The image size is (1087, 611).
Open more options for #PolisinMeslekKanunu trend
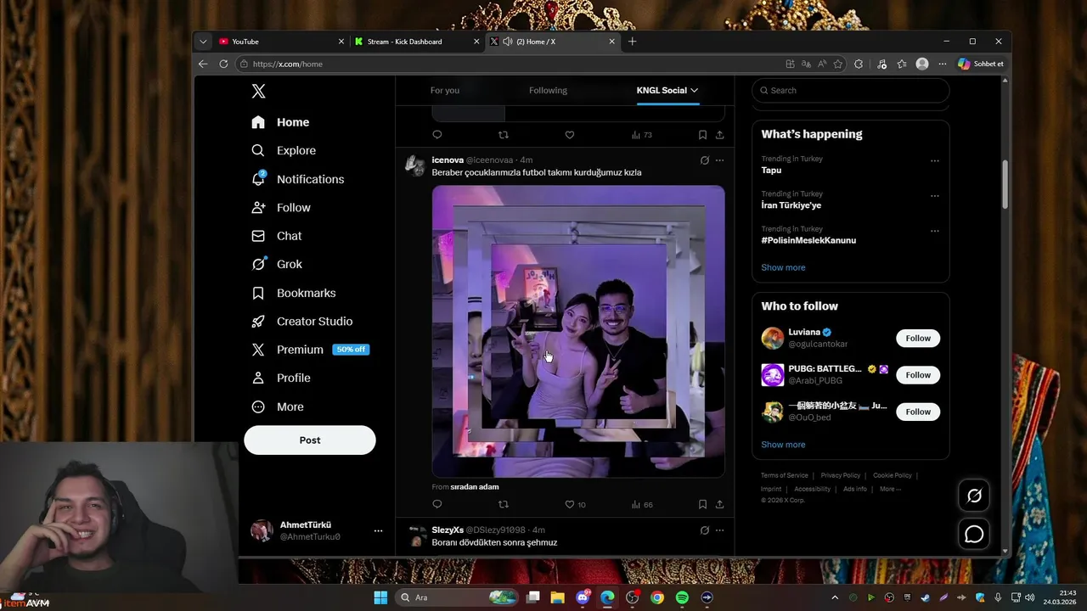click(x=934, y=231)
